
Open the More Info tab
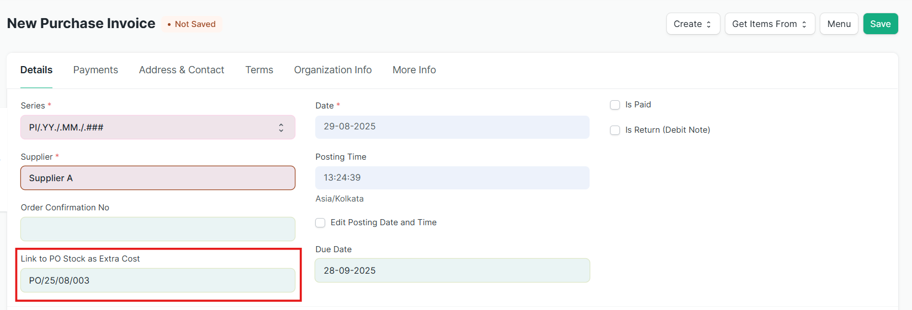click(x=414, y=70)
